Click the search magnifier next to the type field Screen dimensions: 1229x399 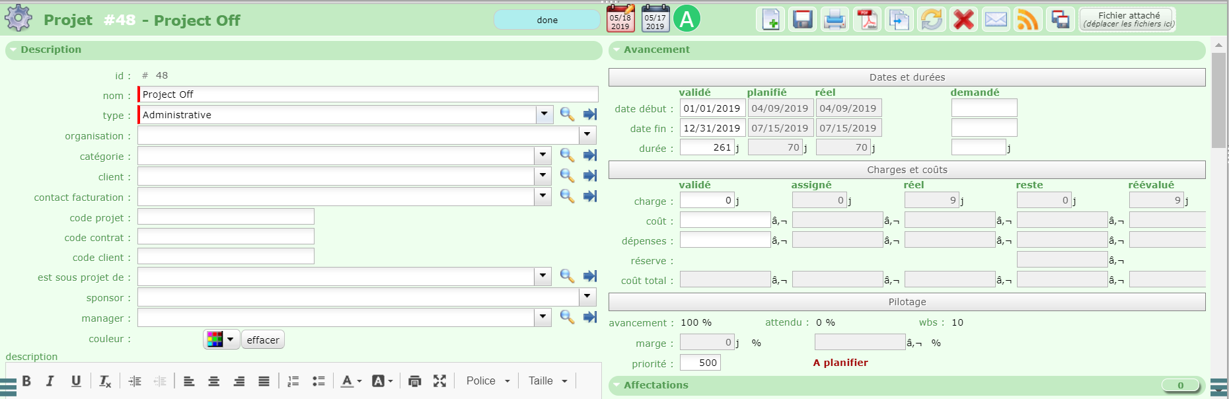(x=567, y=114)
